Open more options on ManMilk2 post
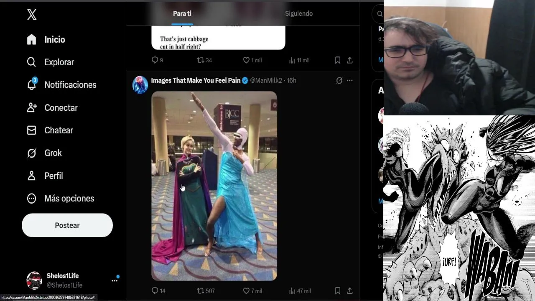Screen dimensions: 535x301 (350, 80)
